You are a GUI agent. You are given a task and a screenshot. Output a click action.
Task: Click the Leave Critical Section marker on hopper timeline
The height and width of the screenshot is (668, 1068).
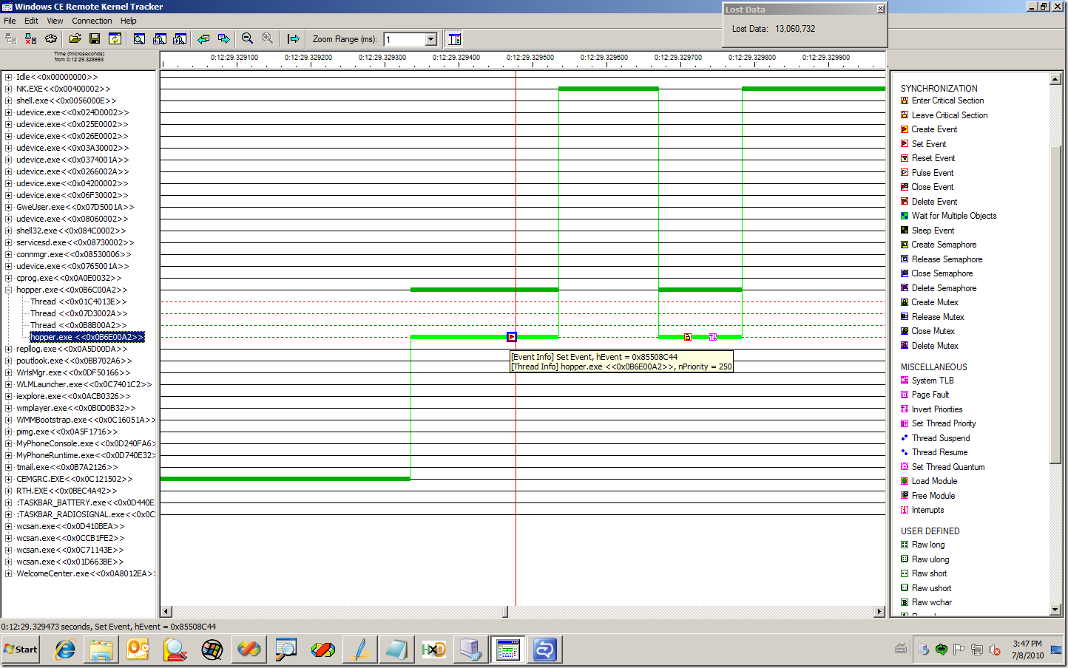[688, 337]
